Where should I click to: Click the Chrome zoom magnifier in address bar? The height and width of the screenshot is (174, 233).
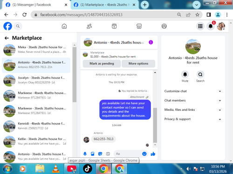tap(179, 15)
